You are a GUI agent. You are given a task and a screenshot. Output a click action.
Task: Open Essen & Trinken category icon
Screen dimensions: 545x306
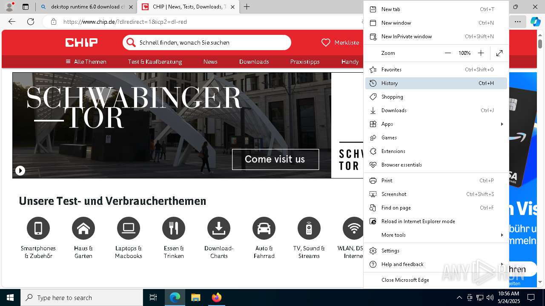pyautogui.click(x=174, y=228)
